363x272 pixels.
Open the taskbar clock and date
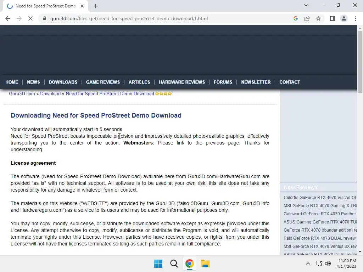[x=346, y=263]
